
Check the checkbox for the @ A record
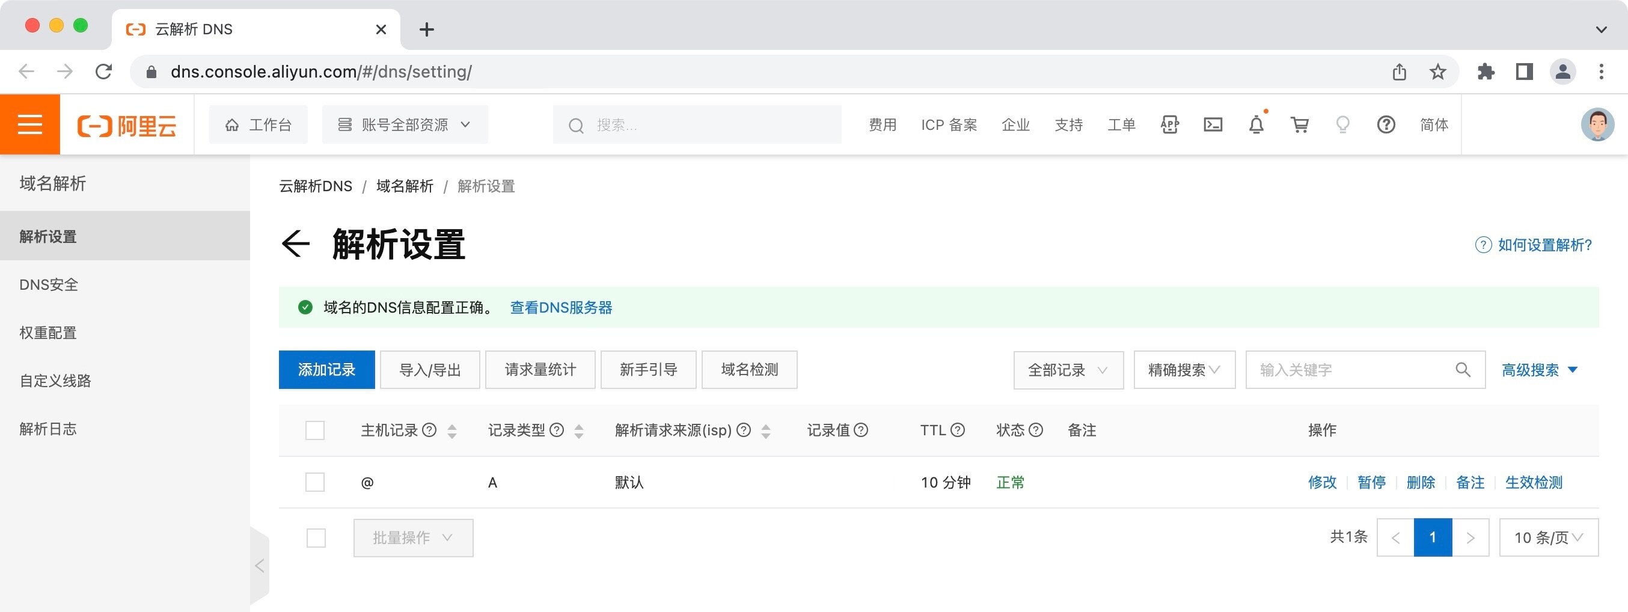click(x=316, y=482)
